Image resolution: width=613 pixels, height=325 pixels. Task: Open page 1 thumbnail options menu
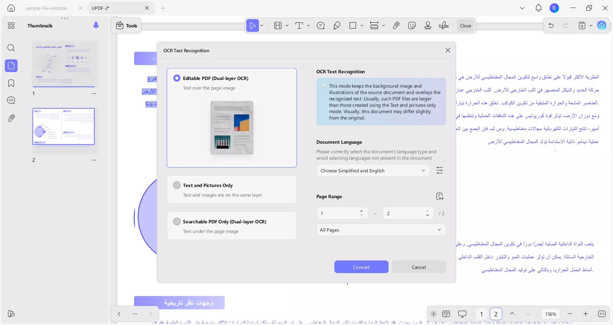point(94,94)
